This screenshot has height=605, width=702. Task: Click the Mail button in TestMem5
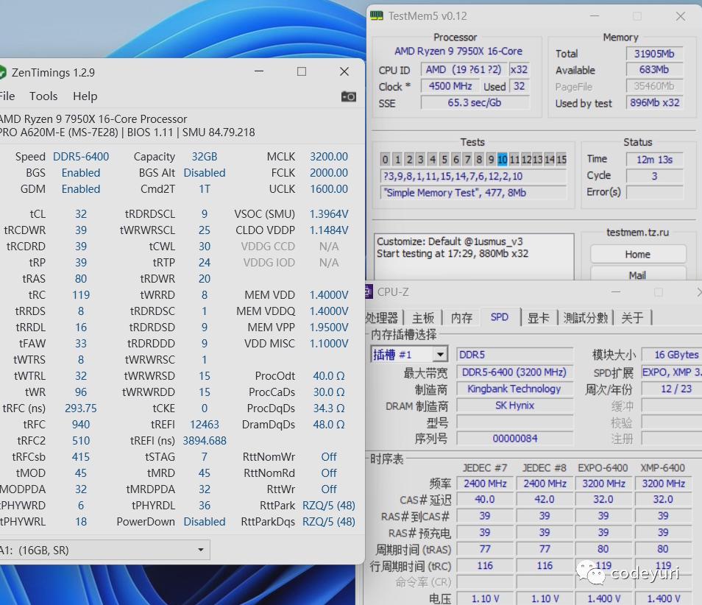[x=638, y=274]
